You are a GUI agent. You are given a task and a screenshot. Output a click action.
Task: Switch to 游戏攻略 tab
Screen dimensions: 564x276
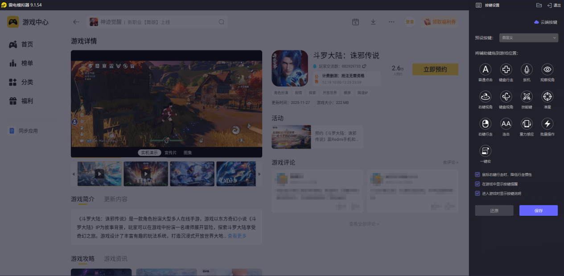point(82,259)
